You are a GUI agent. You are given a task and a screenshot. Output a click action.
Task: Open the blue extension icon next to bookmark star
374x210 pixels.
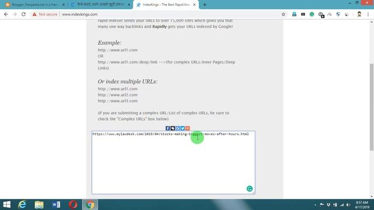coord(295,14)
